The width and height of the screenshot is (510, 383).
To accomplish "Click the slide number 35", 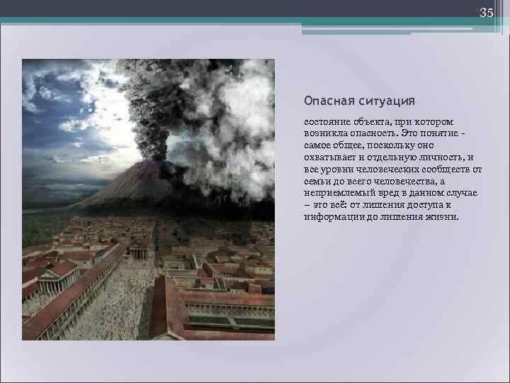I will (487, 12).
